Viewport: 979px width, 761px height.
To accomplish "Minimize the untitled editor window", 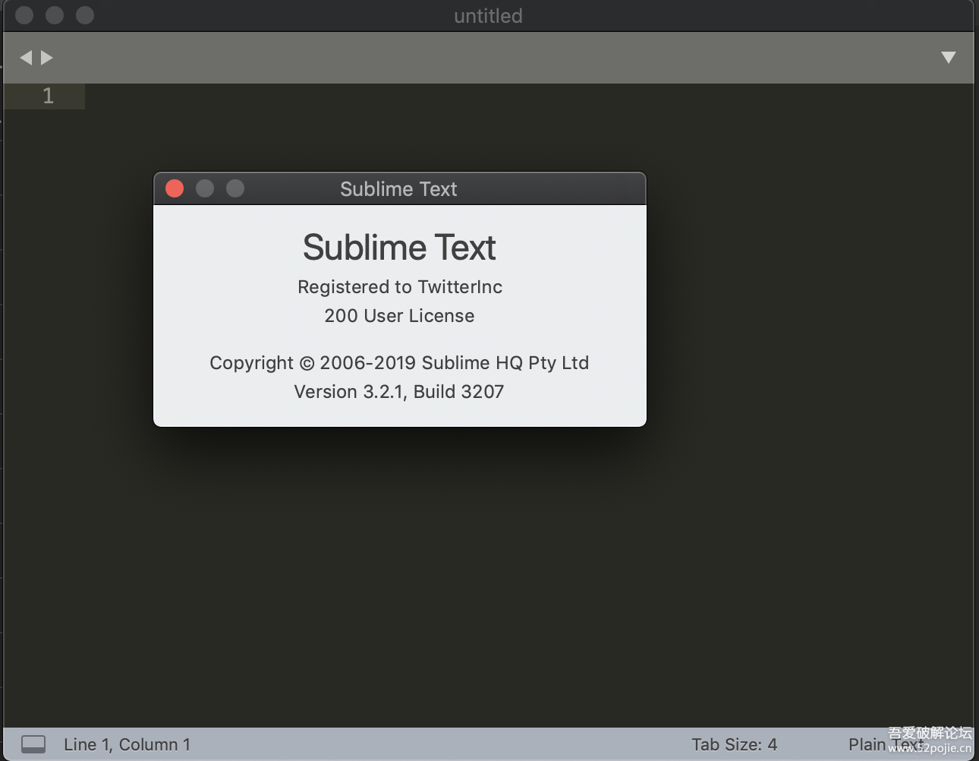I will [x=55, y=15].
